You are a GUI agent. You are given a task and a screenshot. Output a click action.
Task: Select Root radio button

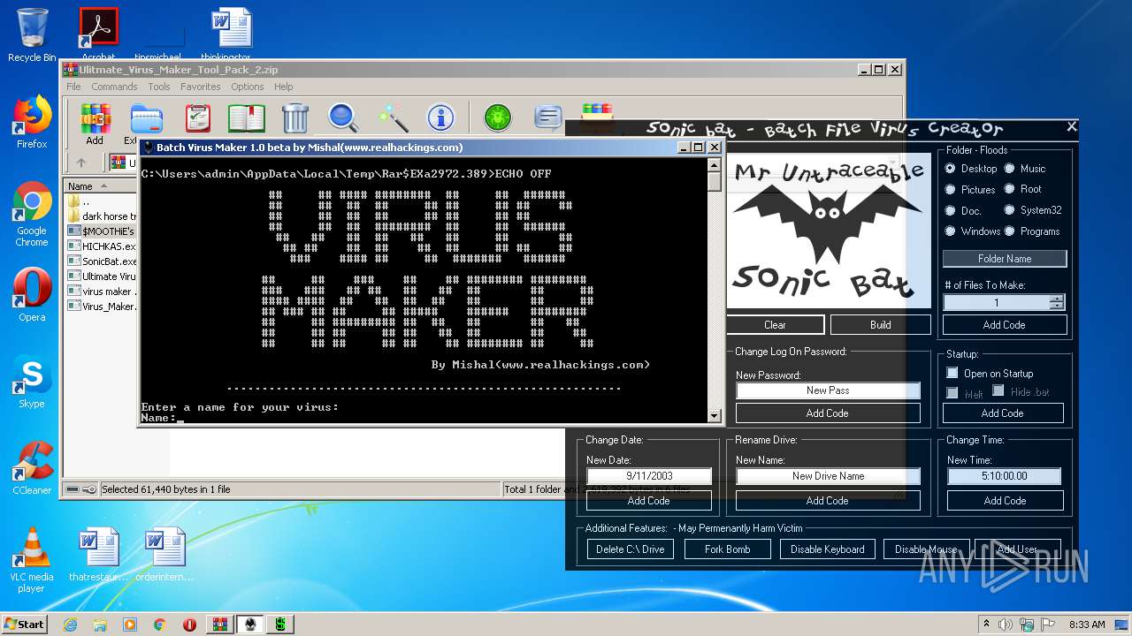point(1010,189)
